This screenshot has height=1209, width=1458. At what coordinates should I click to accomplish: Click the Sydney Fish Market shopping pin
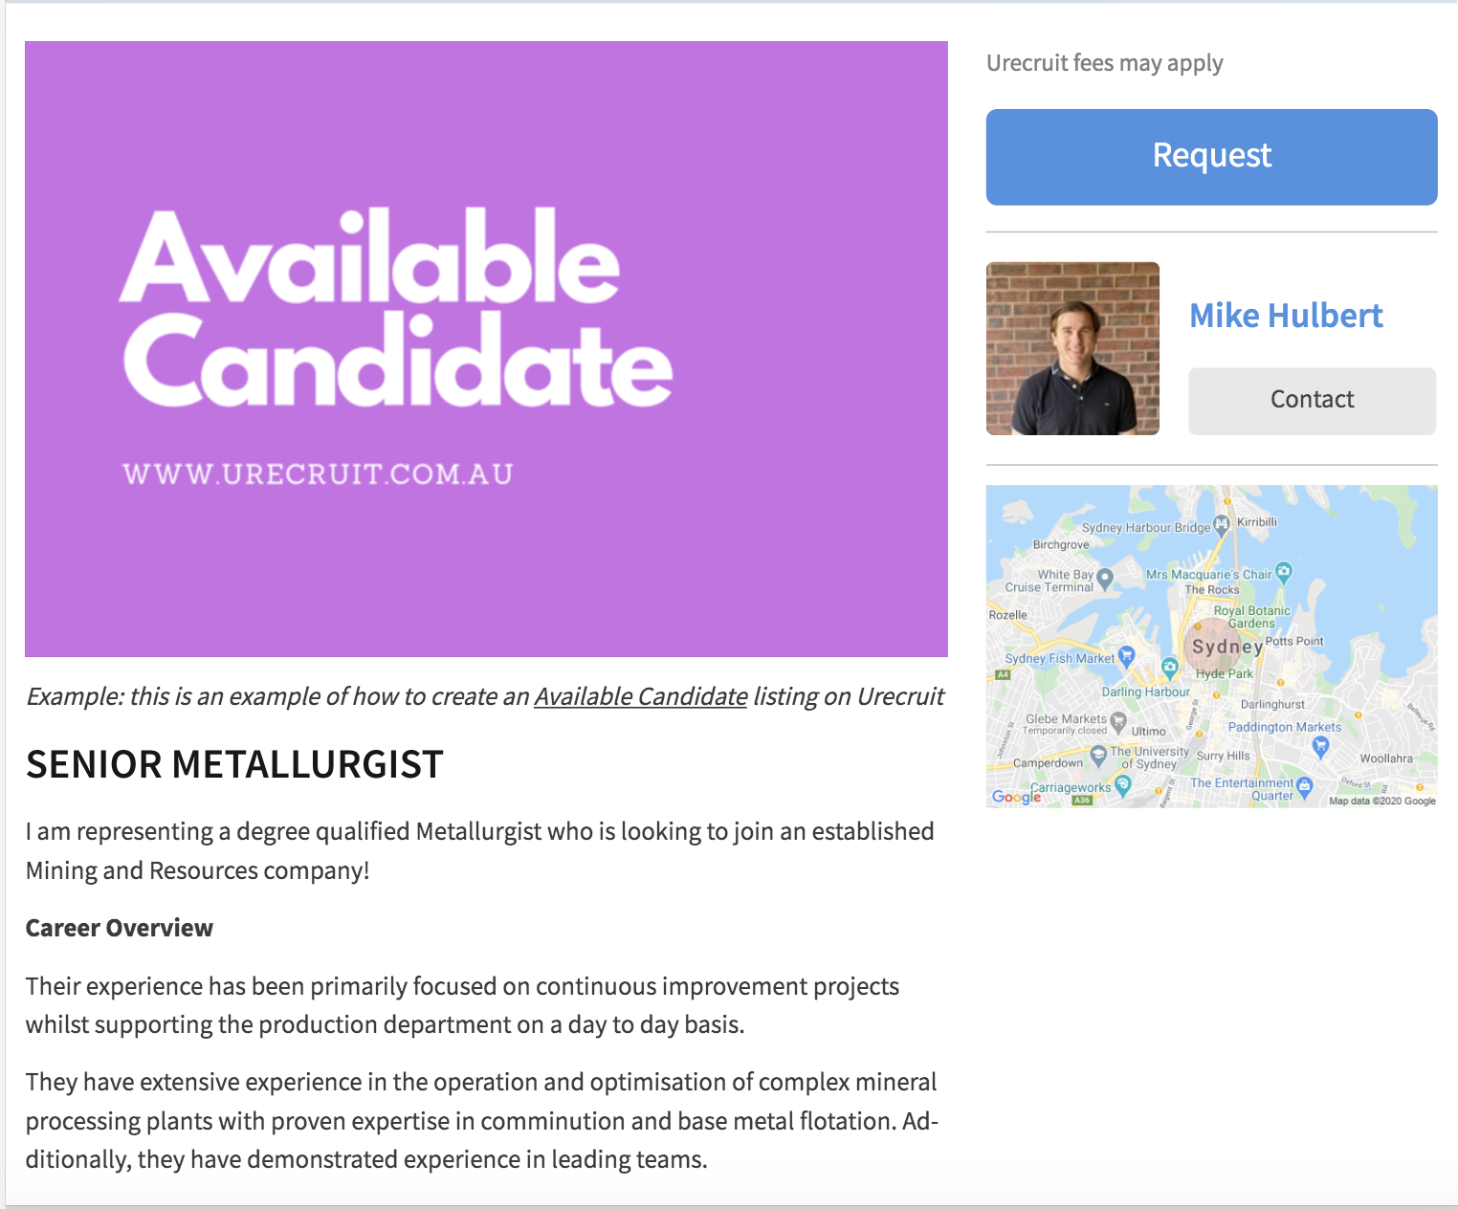[x=1125, y=654]
